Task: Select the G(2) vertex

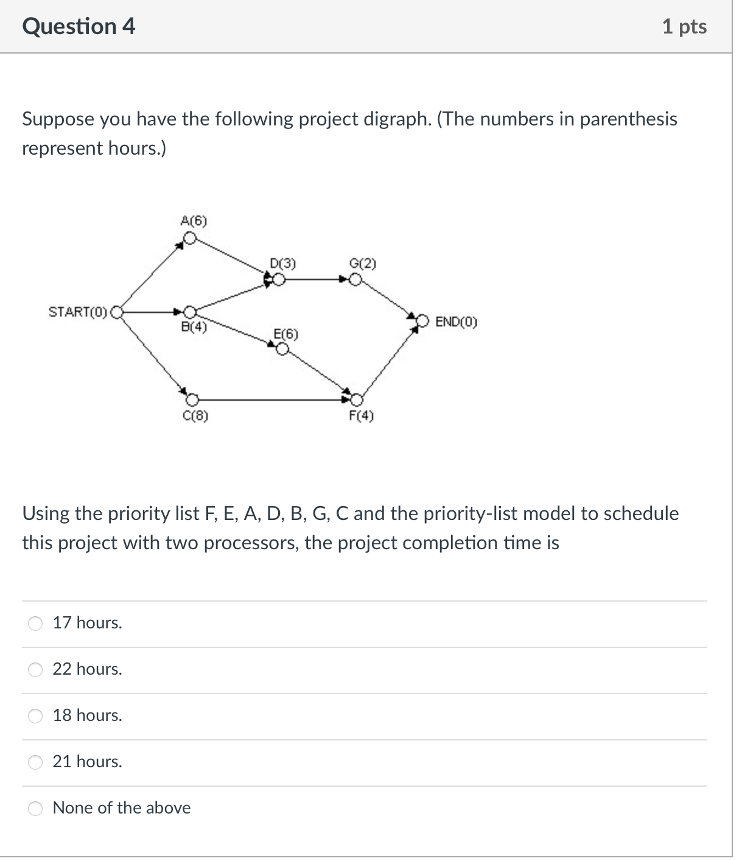Action: [356, 278]
